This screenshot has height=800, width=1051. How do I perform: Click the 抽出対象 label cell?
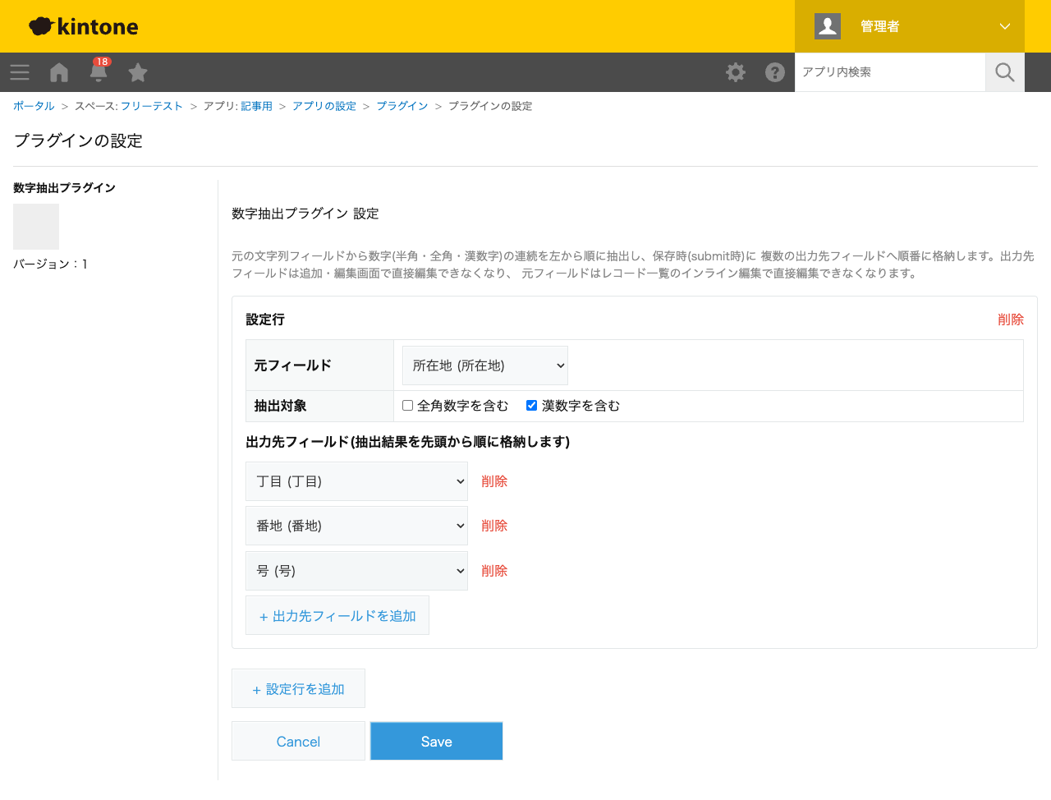[320, 406]
